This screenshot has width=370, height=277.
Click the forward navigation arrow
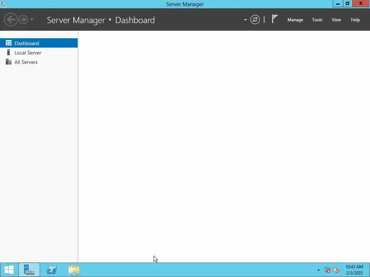click(x=23, y=19)
